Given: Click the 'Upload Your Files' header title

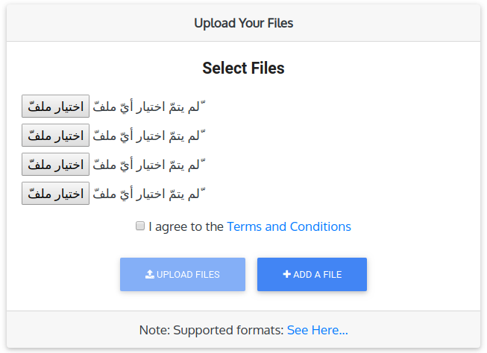Looking at the screenshot, I should [x=243, y=23].
